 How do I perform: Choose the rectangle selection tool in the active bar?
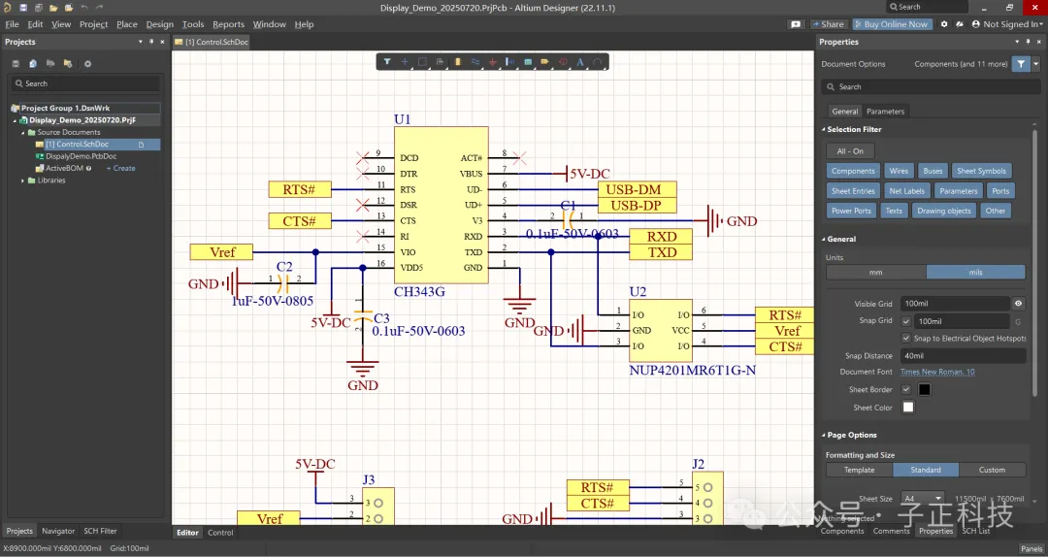(x=422, y=62)
